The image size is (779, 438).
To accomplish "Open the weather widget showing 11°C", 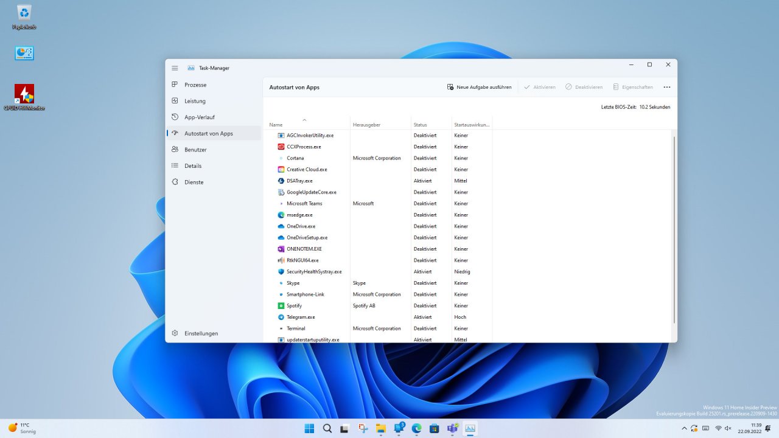I will (22, 428).
